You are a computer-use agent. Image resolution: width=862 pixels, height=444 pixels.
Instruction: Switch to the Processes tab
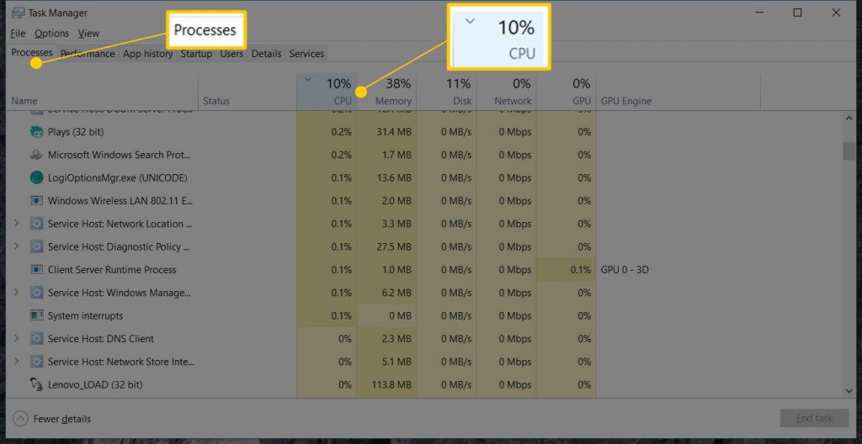(x=32, y=53)
